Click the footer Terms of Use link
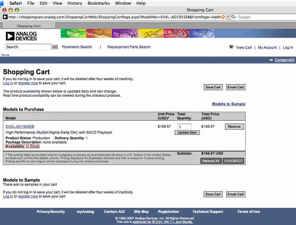Screen dimensions: 296x225 coord(249,211)
